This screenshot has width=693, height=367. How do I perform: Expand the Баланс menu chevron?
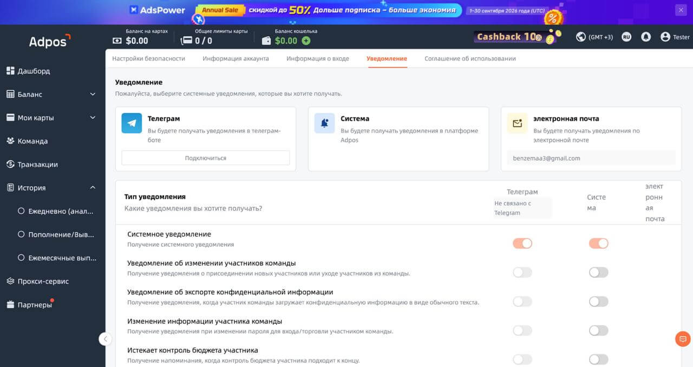93,94
